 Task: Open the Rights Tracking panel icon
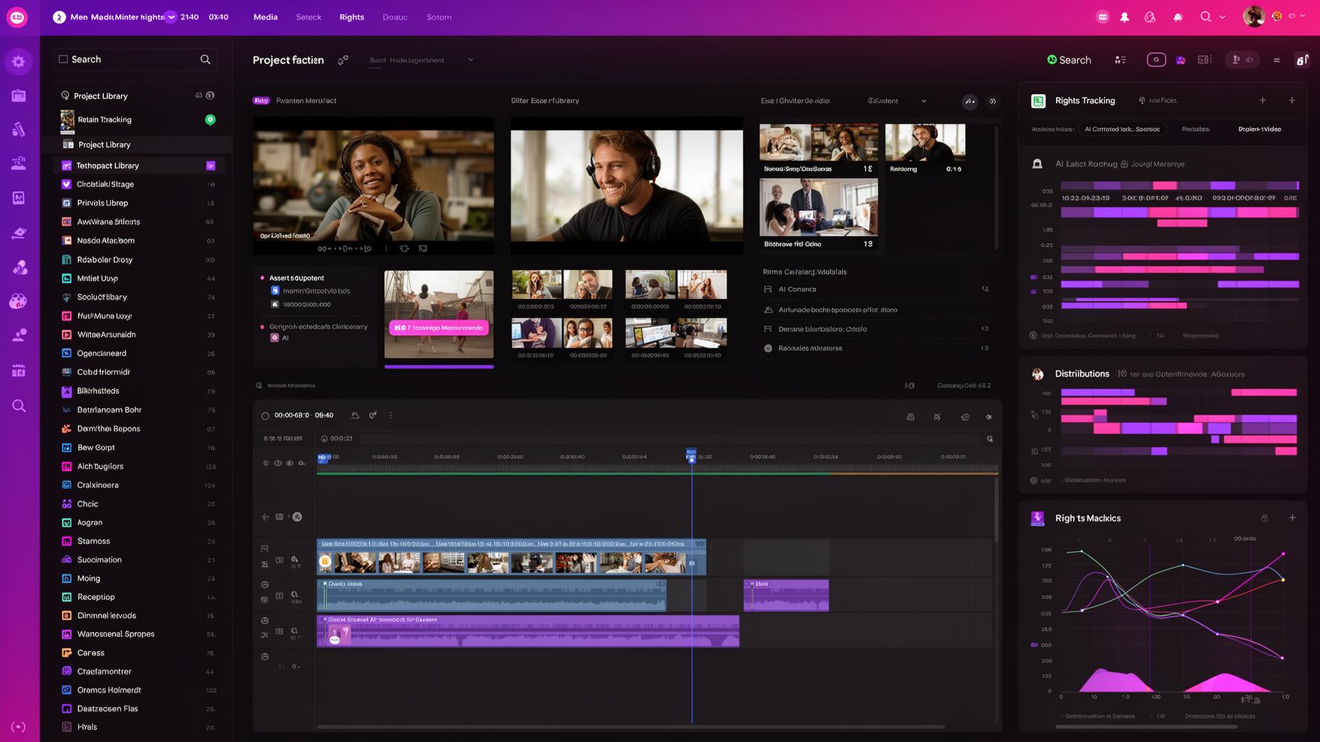(1038, 100)
